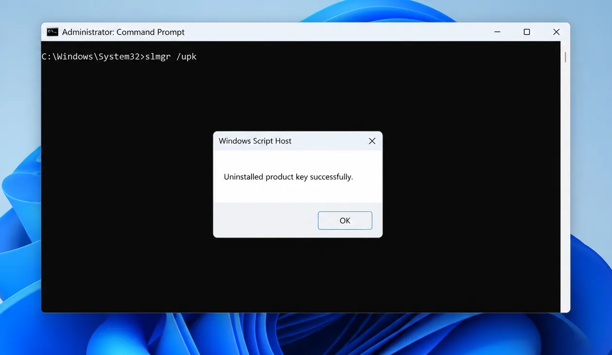612x355 pixels.
Task: Click the "Windows Script Host" dialog title
Action: pyautogui.click(x=255, y=141)
